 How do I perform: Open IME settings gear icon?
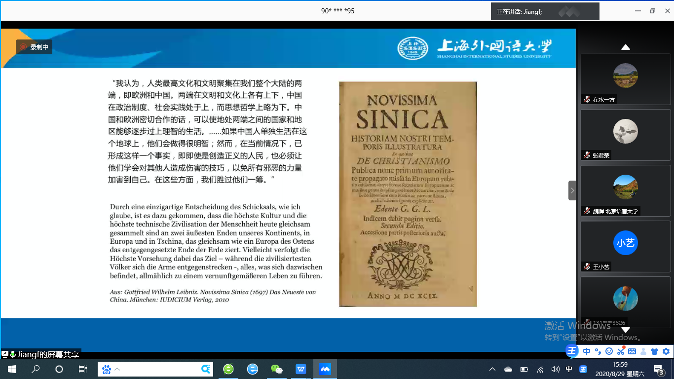666,351
